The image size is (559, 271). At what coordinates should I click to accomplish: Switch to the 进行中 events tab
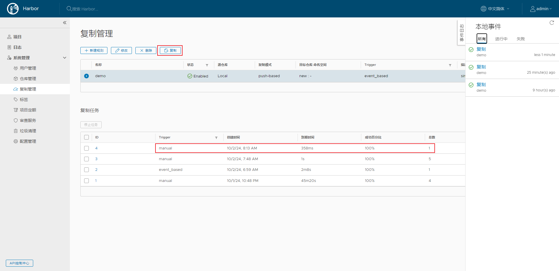point(501,39)
